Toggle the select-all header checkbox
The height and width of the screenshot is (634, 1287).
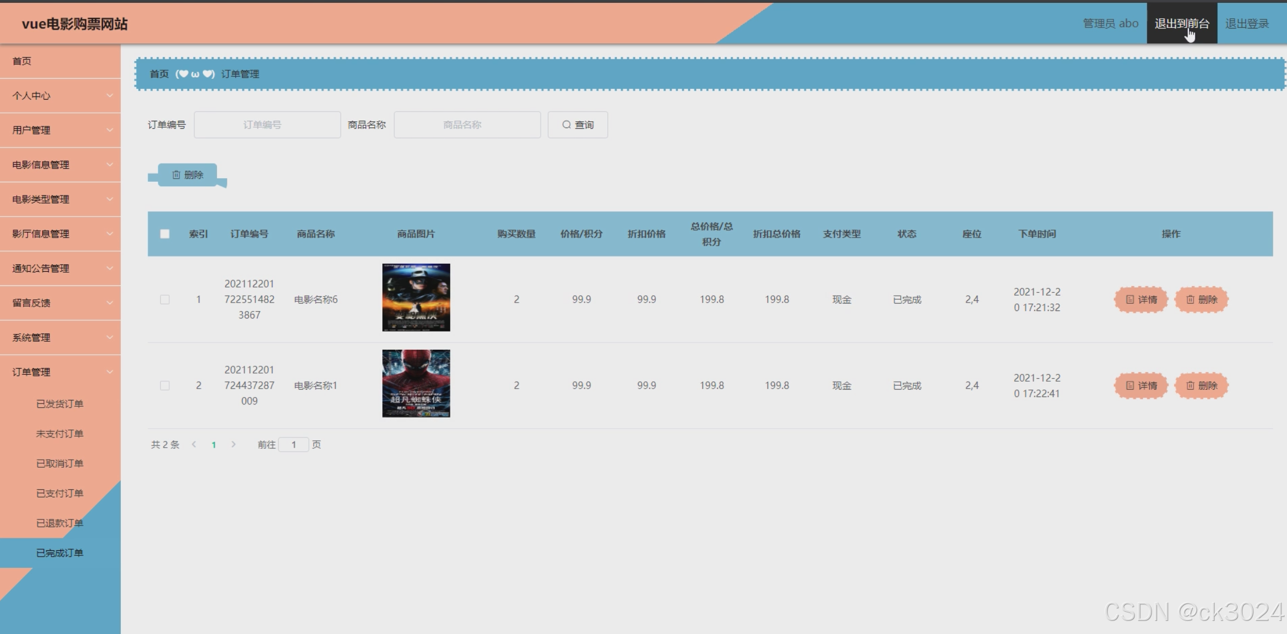click(165, 234)
